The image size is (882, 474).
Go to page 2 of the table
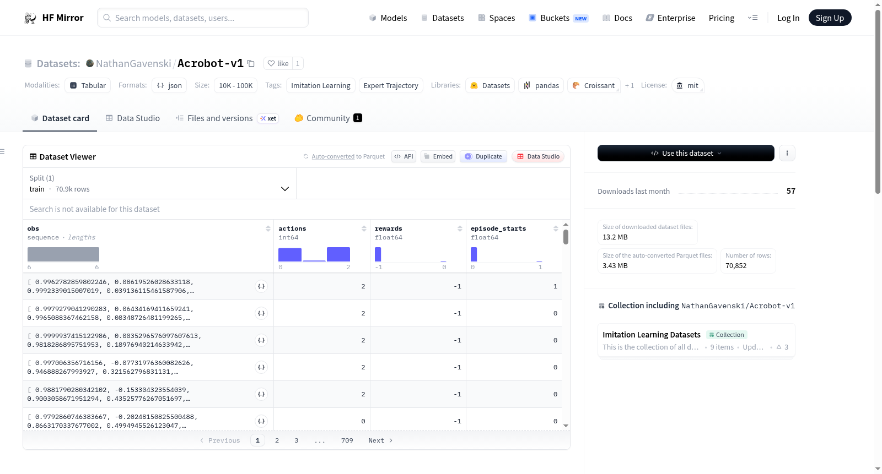[277, 440]
